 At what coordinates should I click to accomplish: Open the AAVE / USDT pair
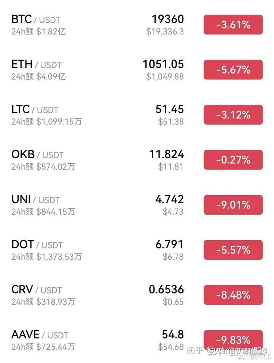point(40,334)
